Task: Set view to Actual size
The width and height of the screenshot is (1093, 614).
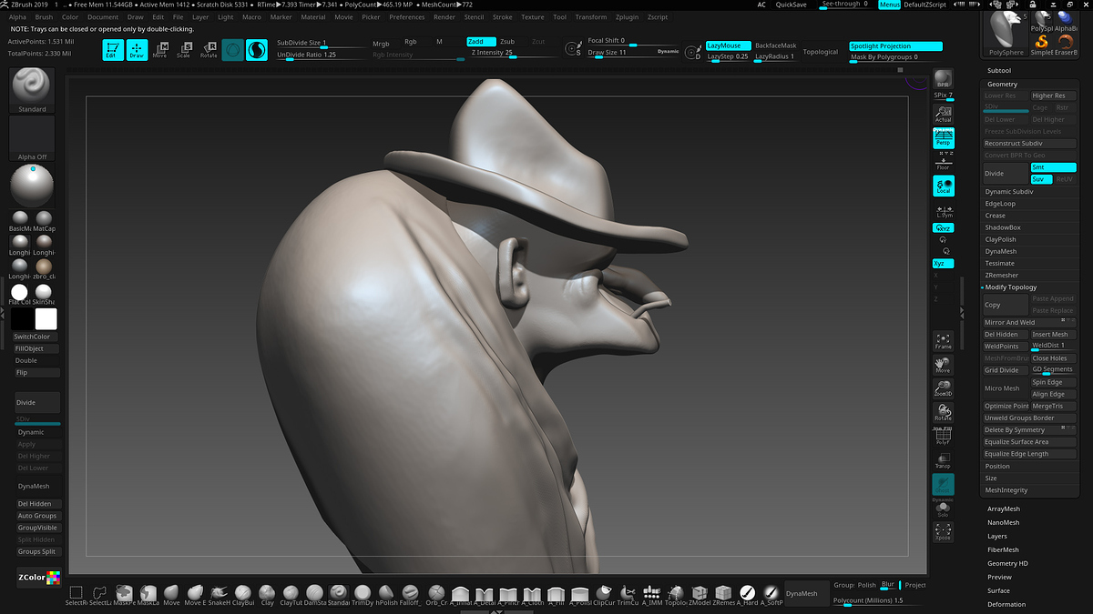Action: point(943,113)
